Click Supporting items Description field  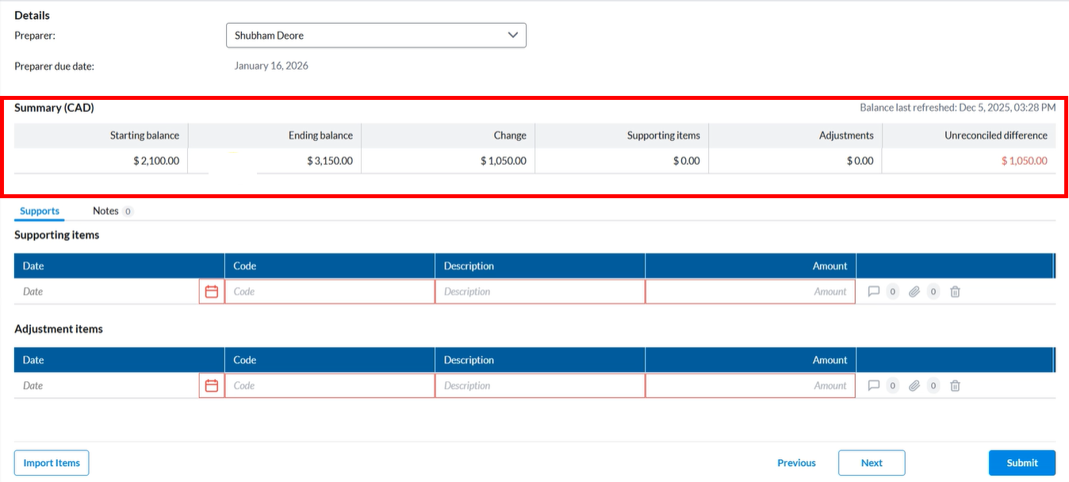pos(539,292)
